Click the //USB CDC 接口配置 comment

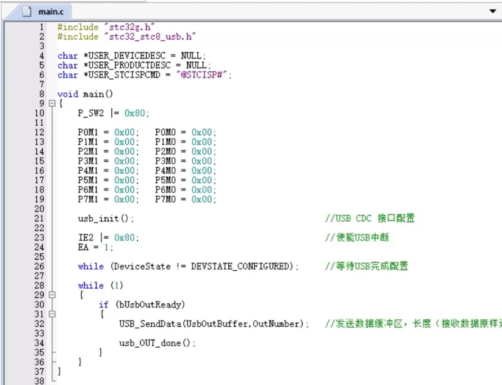[370, 218]
